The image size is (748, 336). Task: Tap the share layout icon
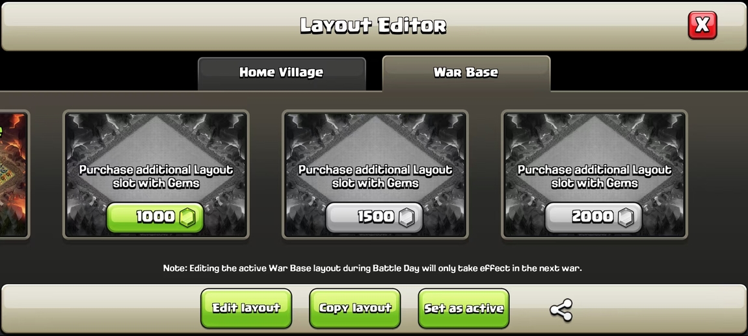click(x=561, y=309)
